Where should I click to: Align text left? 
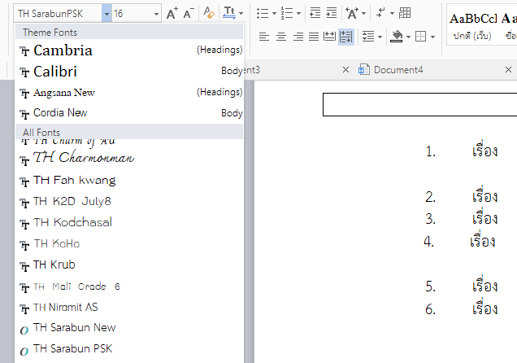[x=263, y=37]
